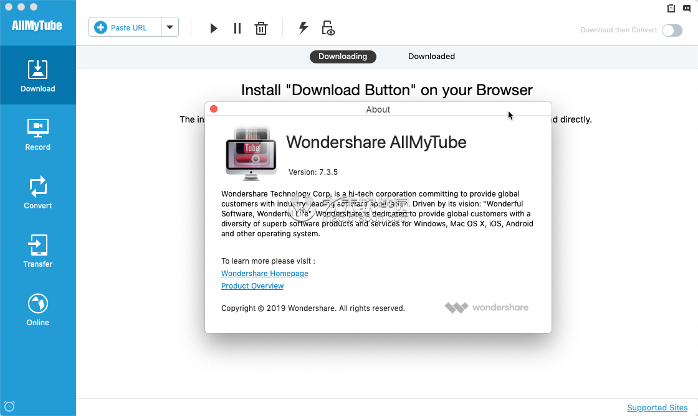Open the Product Overview link
The image size is (698, 416).
point(252,286)
